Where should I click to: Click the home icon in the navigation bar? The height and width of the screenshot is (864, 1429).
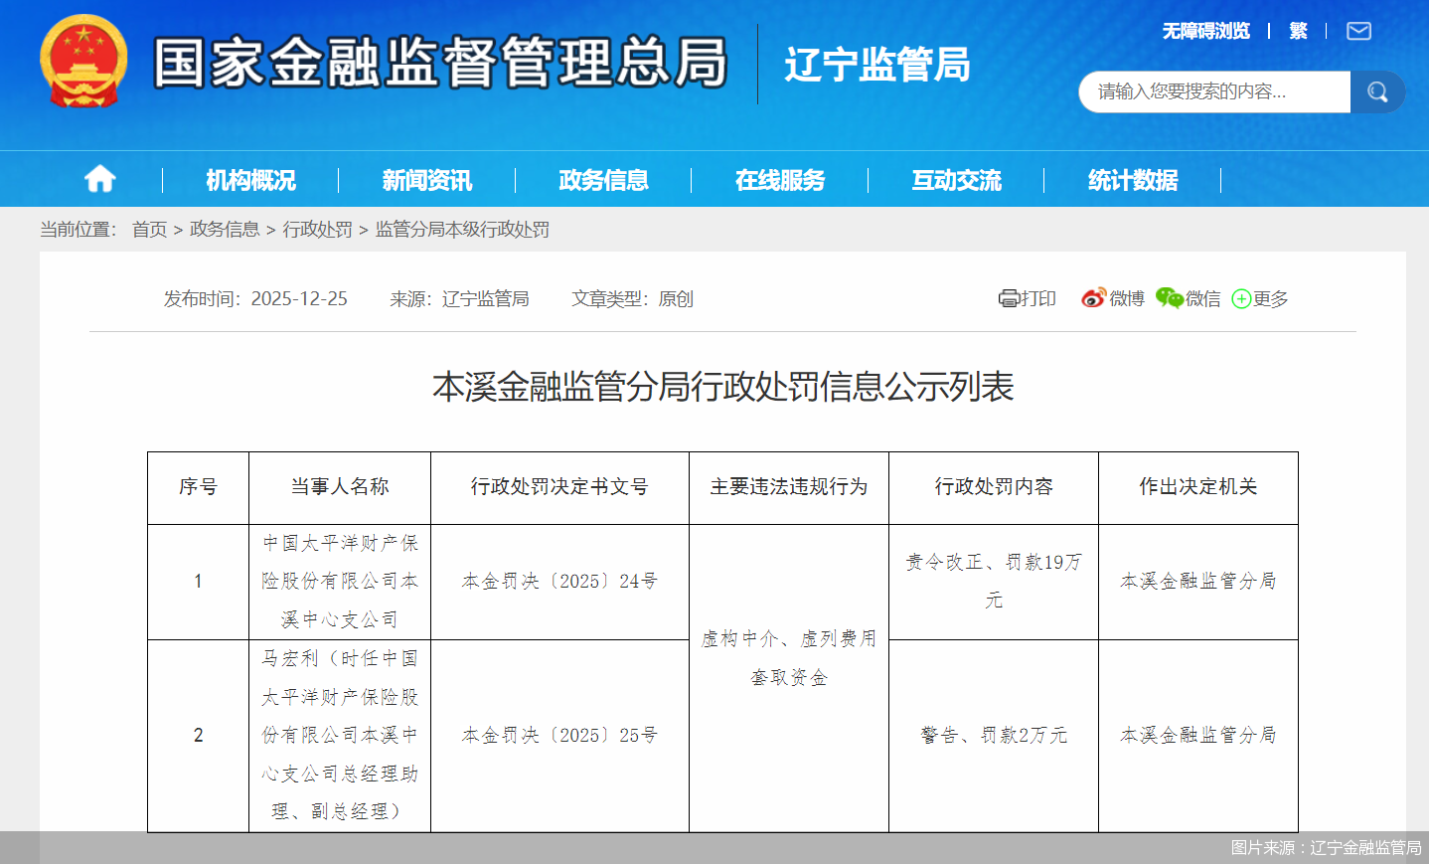pyautogui.click(x=98, y=179)
